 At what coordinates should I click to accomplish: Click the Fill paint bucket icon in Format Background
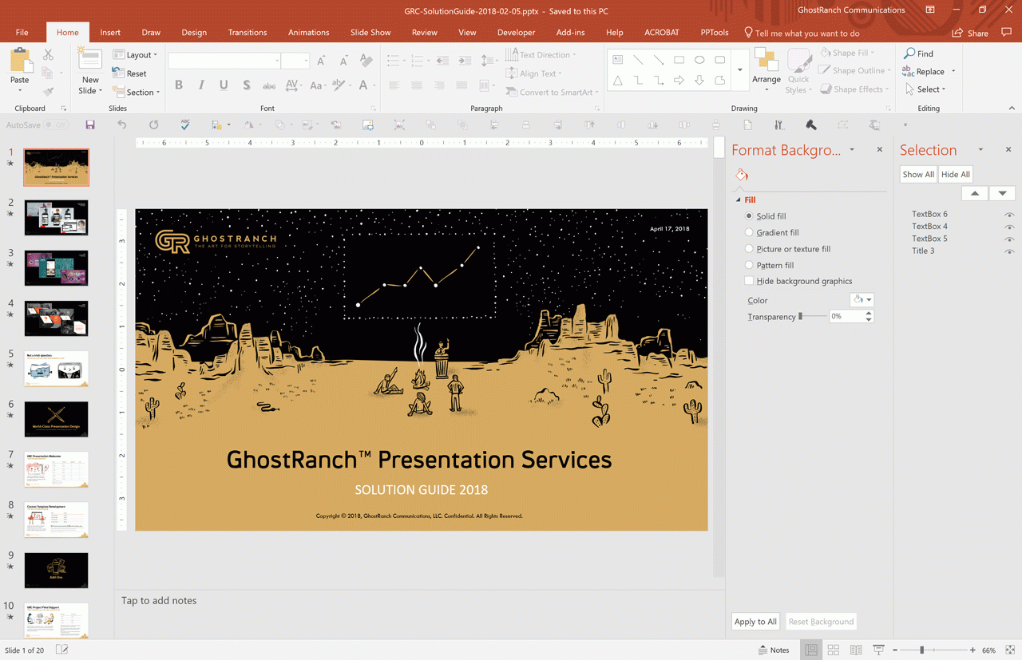742,175
